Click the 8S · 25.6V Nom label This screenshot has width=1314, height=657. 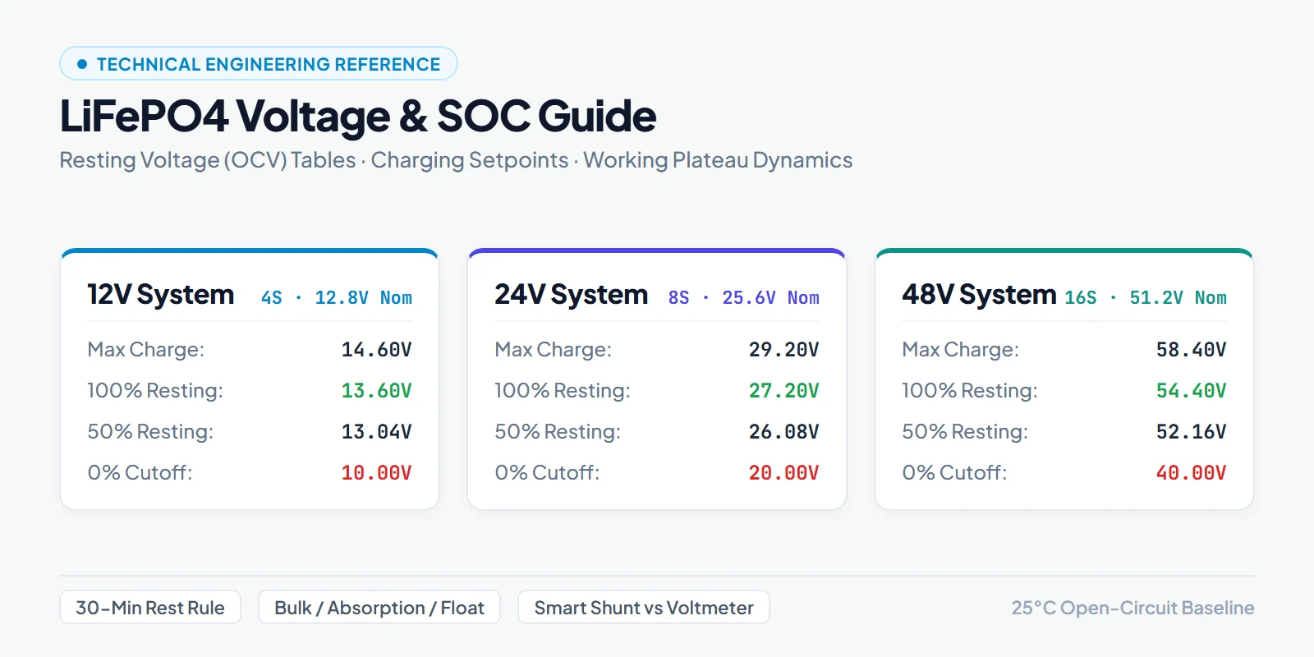pyautogui.click(x=744, y=297)
